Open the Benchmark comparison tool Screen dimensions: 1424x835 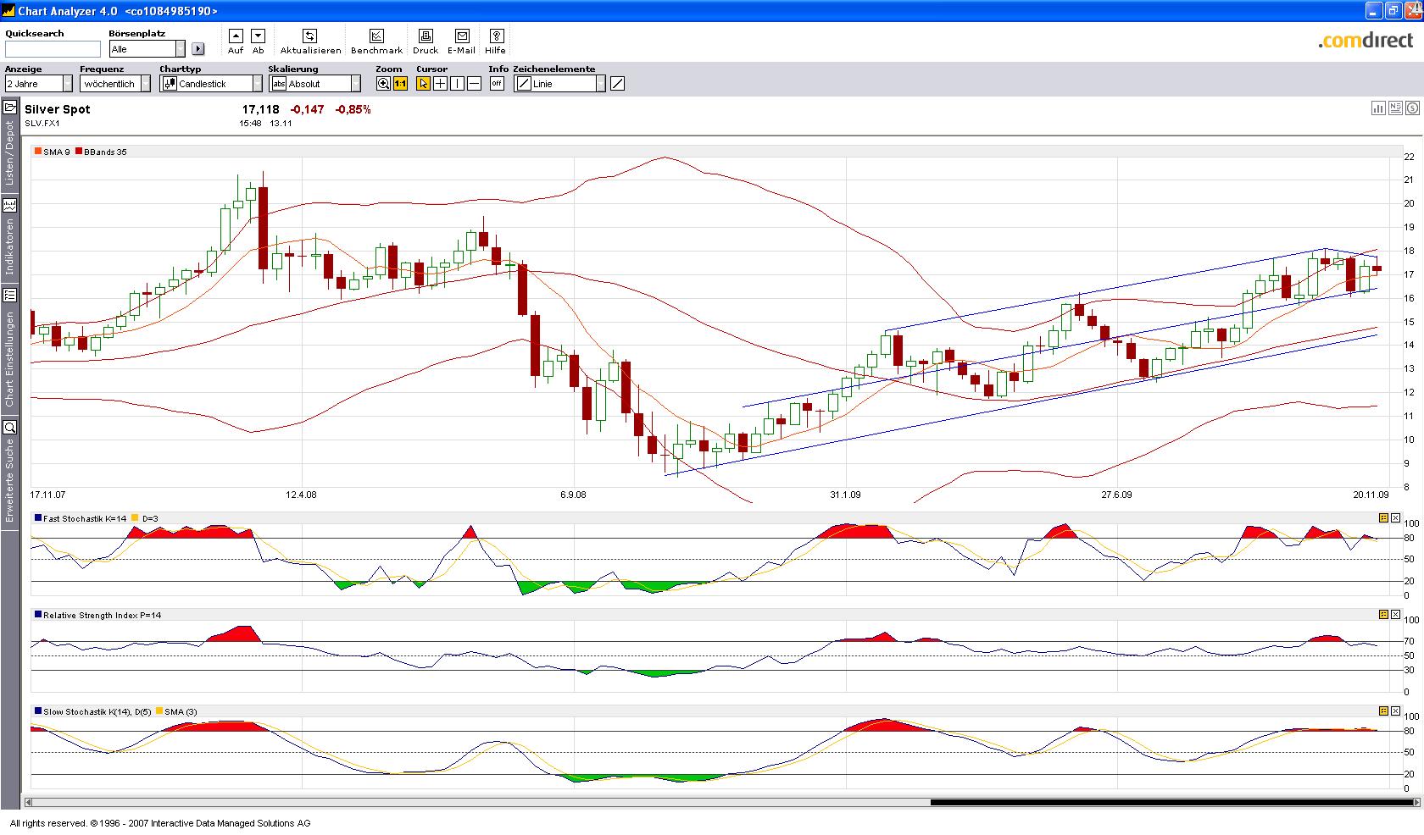coord(376,36)
